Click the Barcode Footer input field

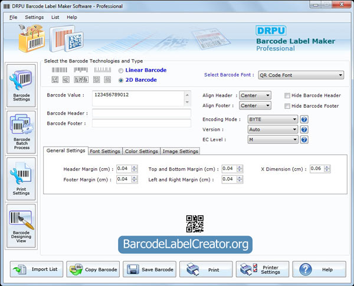[x=142, y=124]
